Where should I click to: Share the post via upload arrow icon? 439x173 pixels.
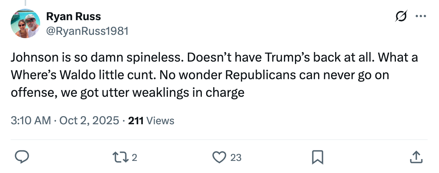416,157
